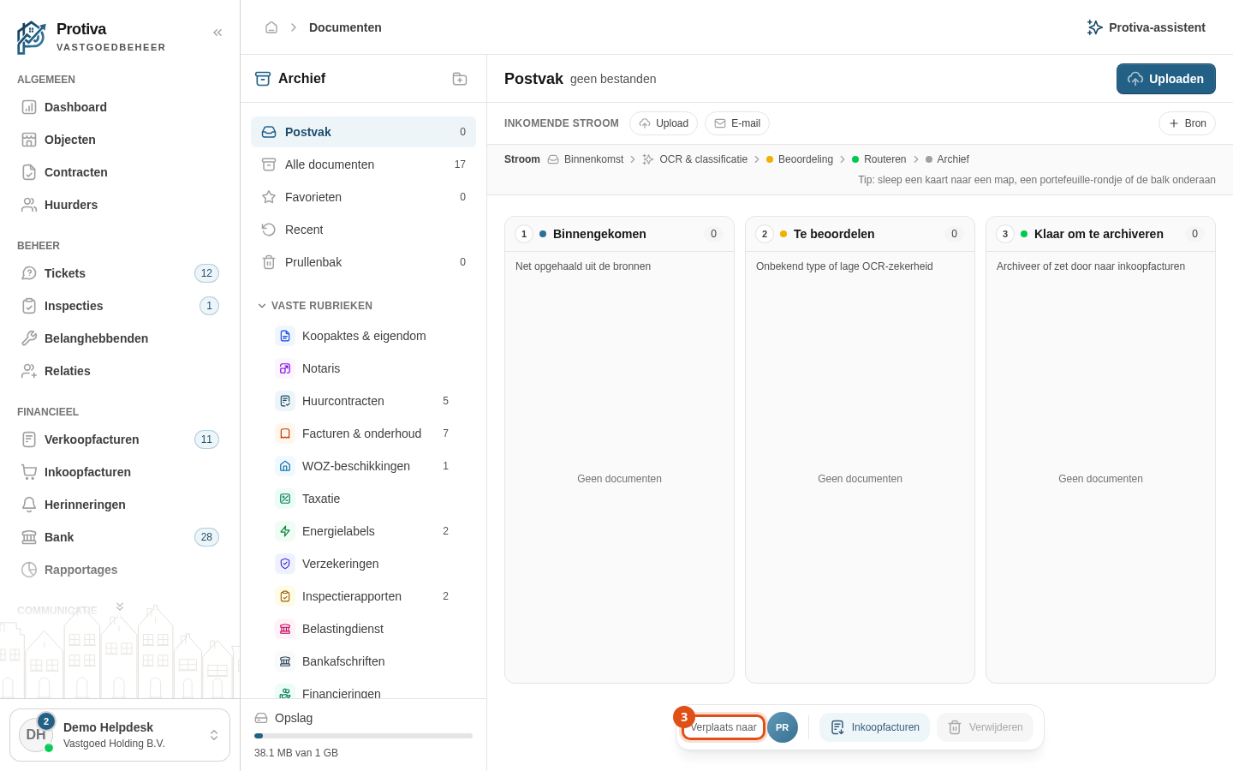Open Verzekeringen rubriek
This screenshot has width=1233, height=771.
[x=363, y=564]
